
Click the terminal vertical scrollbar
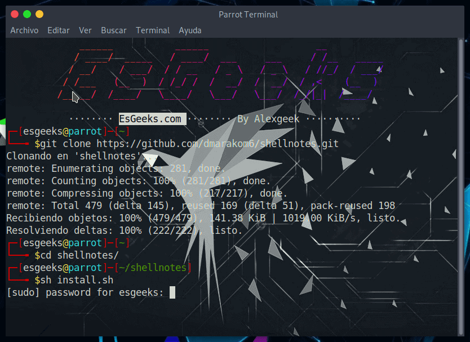[461, 186]
